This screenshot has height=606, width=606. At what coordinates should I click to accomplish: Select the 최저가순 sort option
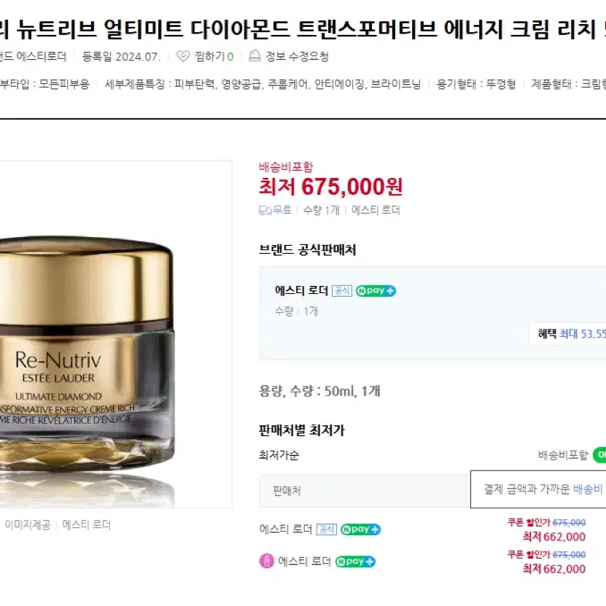pos(279,455)
